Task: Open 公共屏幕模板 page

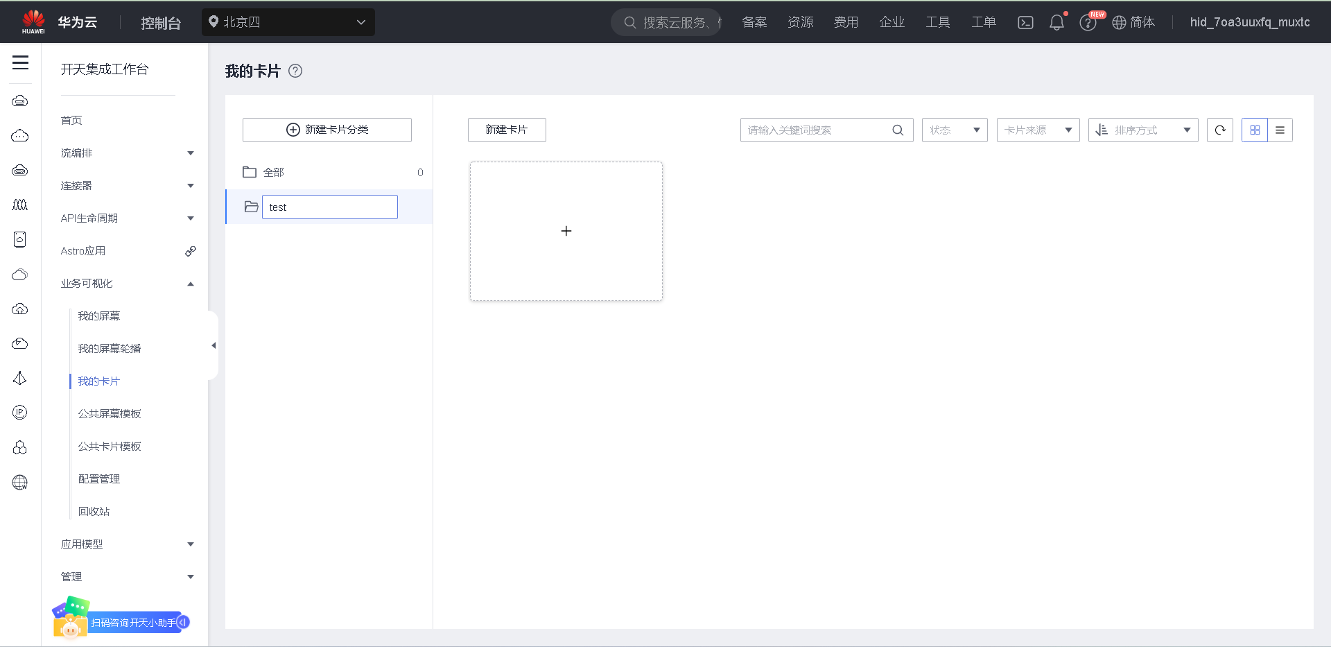Action: (x=110, y=414)
